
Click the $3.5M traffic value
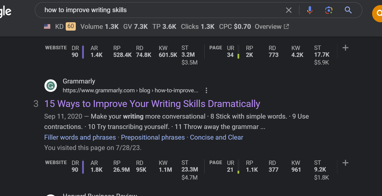tap(189, 62)
